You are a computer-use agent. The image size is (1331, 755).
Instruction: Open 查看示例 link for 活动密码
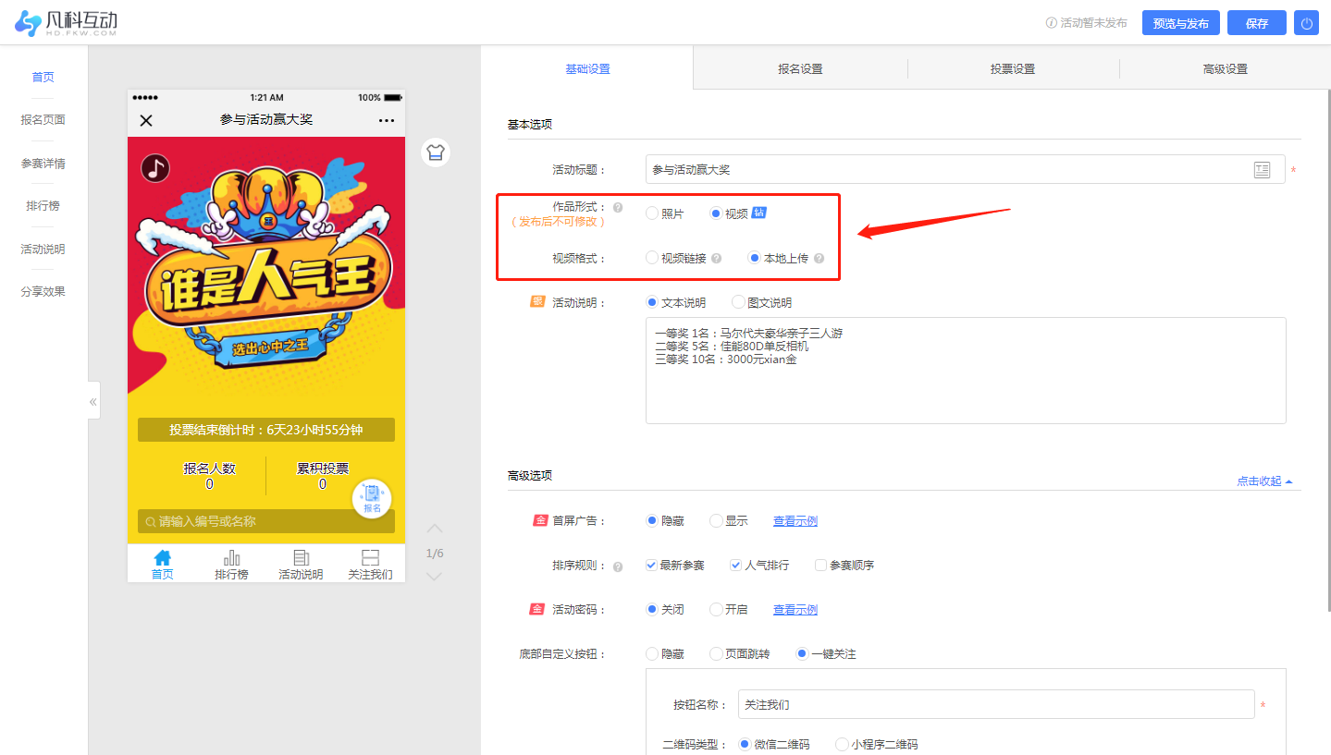(795, 610)
